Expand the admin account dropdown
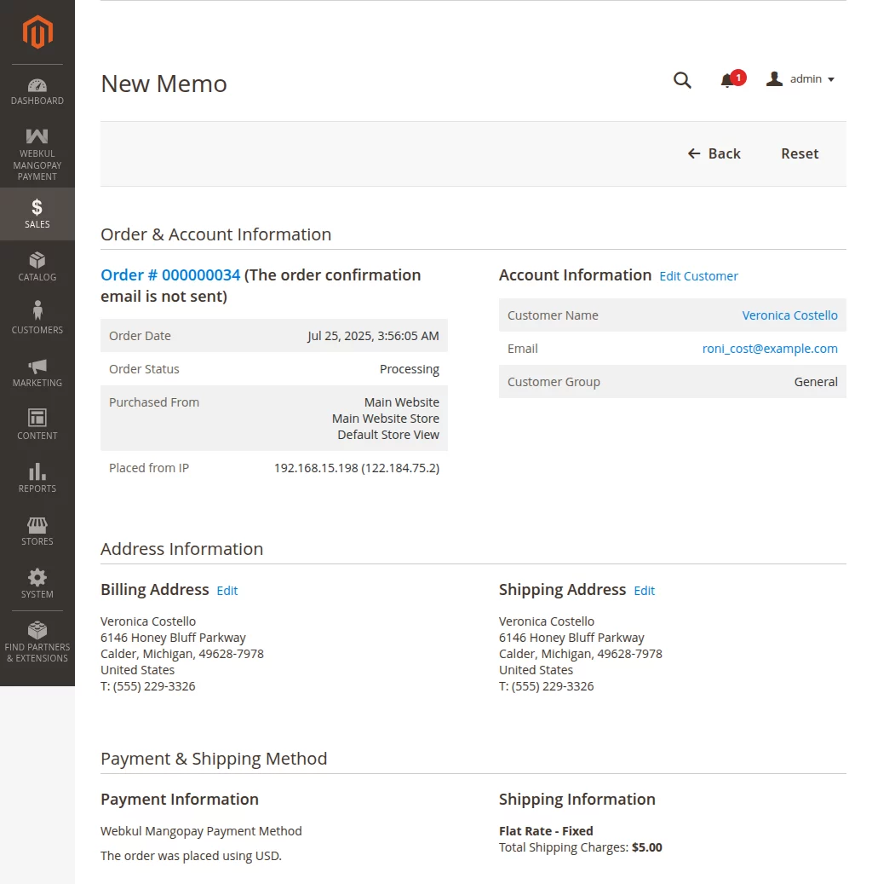The height and width of the screenshot is (884, 872). pos(800,79)
